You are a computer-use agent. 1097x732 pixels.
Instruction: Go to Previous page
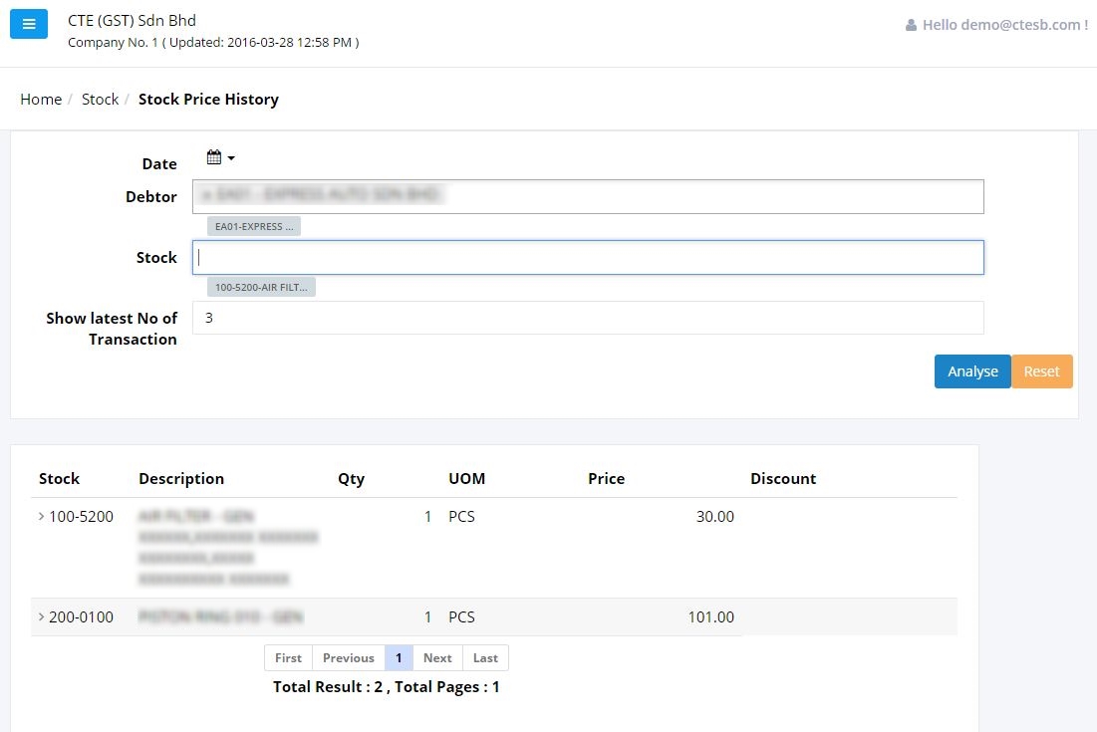pos(349,658)
